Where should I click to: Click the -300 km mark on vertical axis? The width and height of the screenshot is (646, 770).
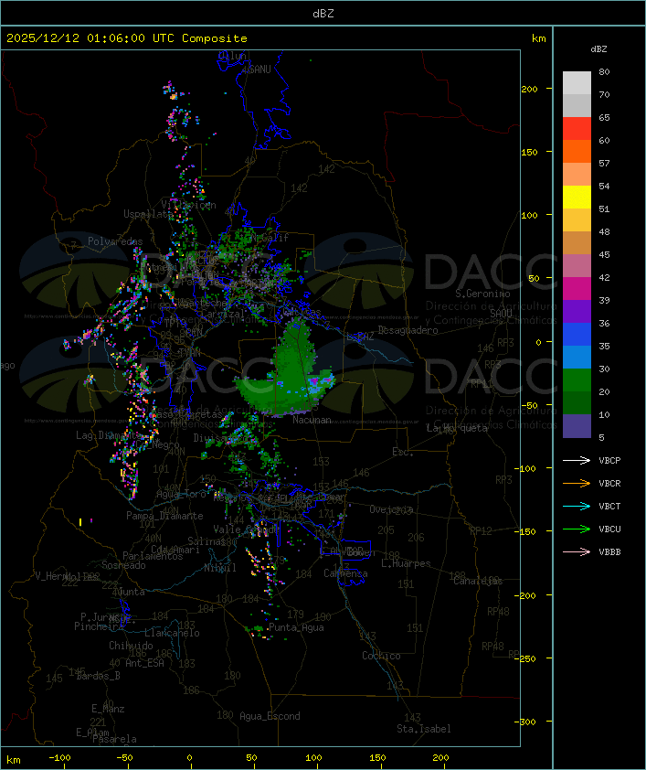pyautogui.click(x=525, y=722)
